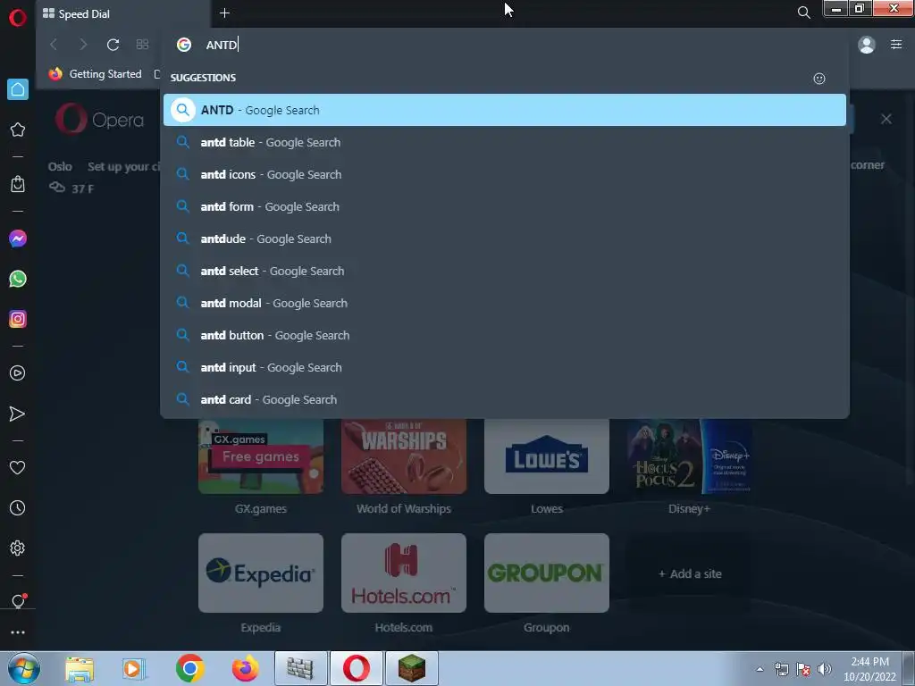The height and width of the screenshot is (686, 915).
Task: Click the smiley feedback icon in suggestions
Action: (x=819, y=79)
